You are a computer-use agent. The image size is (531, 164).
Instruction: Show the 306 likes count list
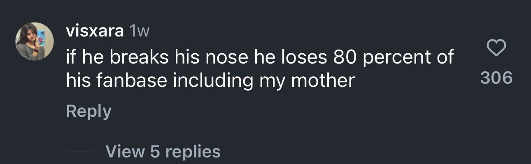tap(496, 77)
